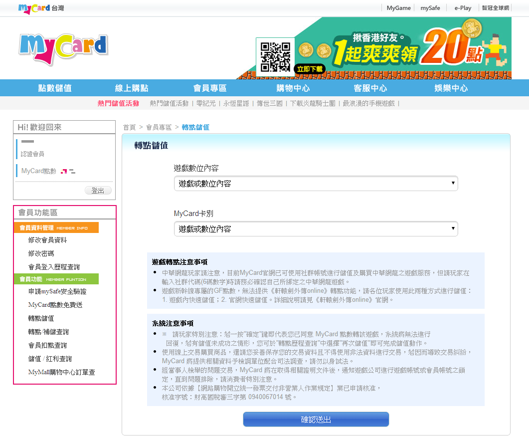Open the 購物中心 main menu

293,88
